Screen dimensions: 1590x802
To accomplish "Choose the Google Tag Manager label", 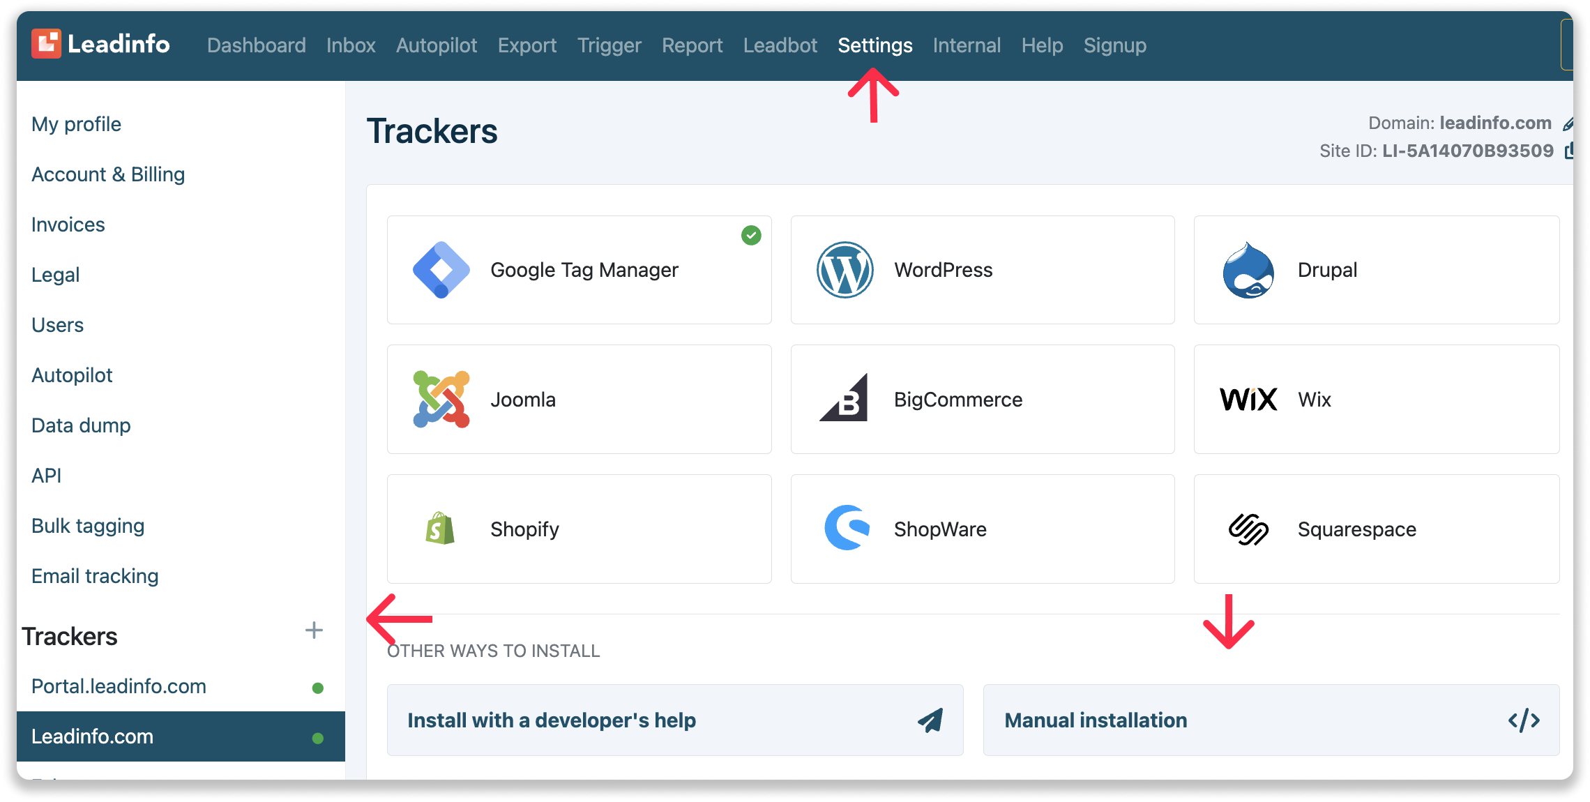I will tap(584, 270).
